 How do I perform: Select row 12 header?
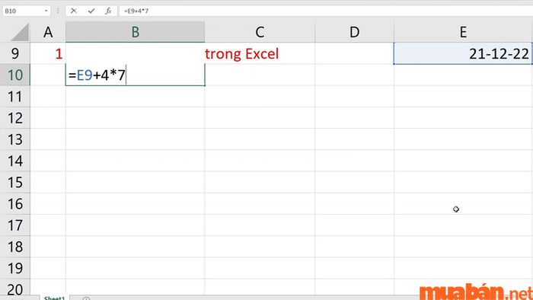pyautogui.click(x=15, y=118)
